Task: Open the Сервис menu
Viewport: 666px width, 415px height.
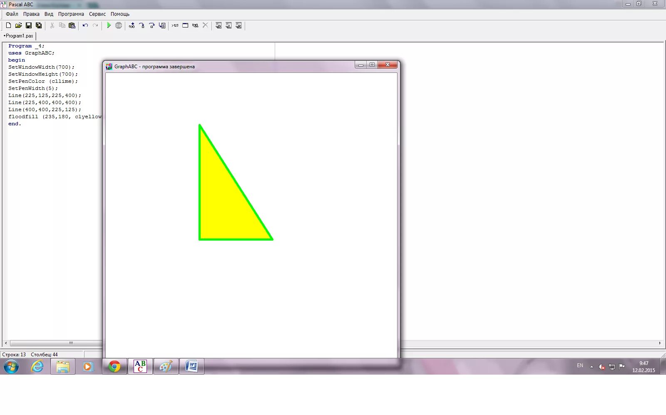Action: pyautogui.click(x=97, y=14)
